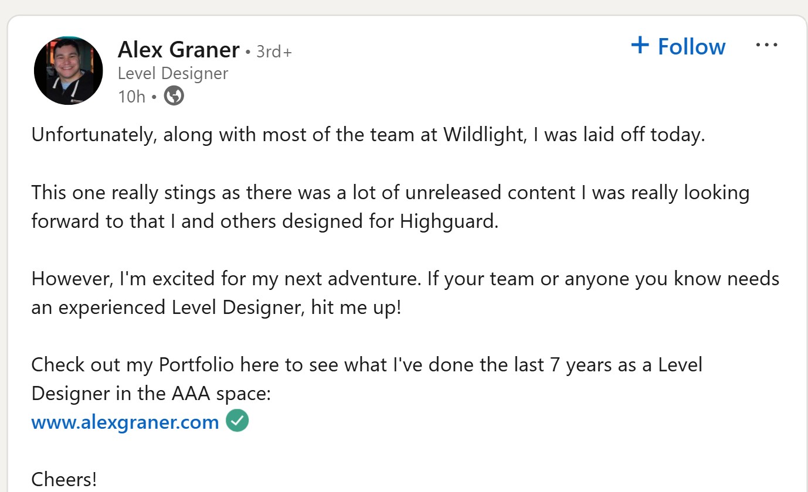Screen dimensions: 808x492
Task: Click the globe public-visibility icon
Action: [x=173, y=95]
